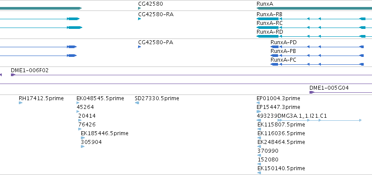Screen dimensions: 372x175
Task: Click the EK185446.5prime EST label
Action: pos(104,133)
